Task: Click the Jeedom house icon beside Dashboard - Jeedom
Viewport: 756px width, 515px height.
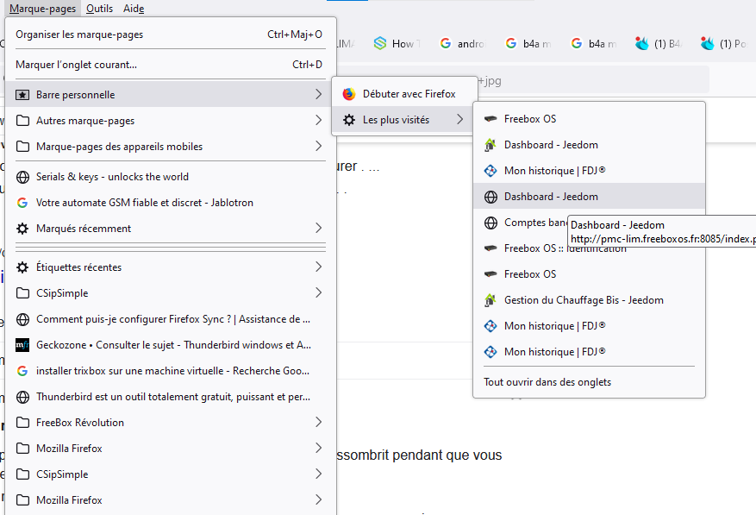Action: point(490,145)
